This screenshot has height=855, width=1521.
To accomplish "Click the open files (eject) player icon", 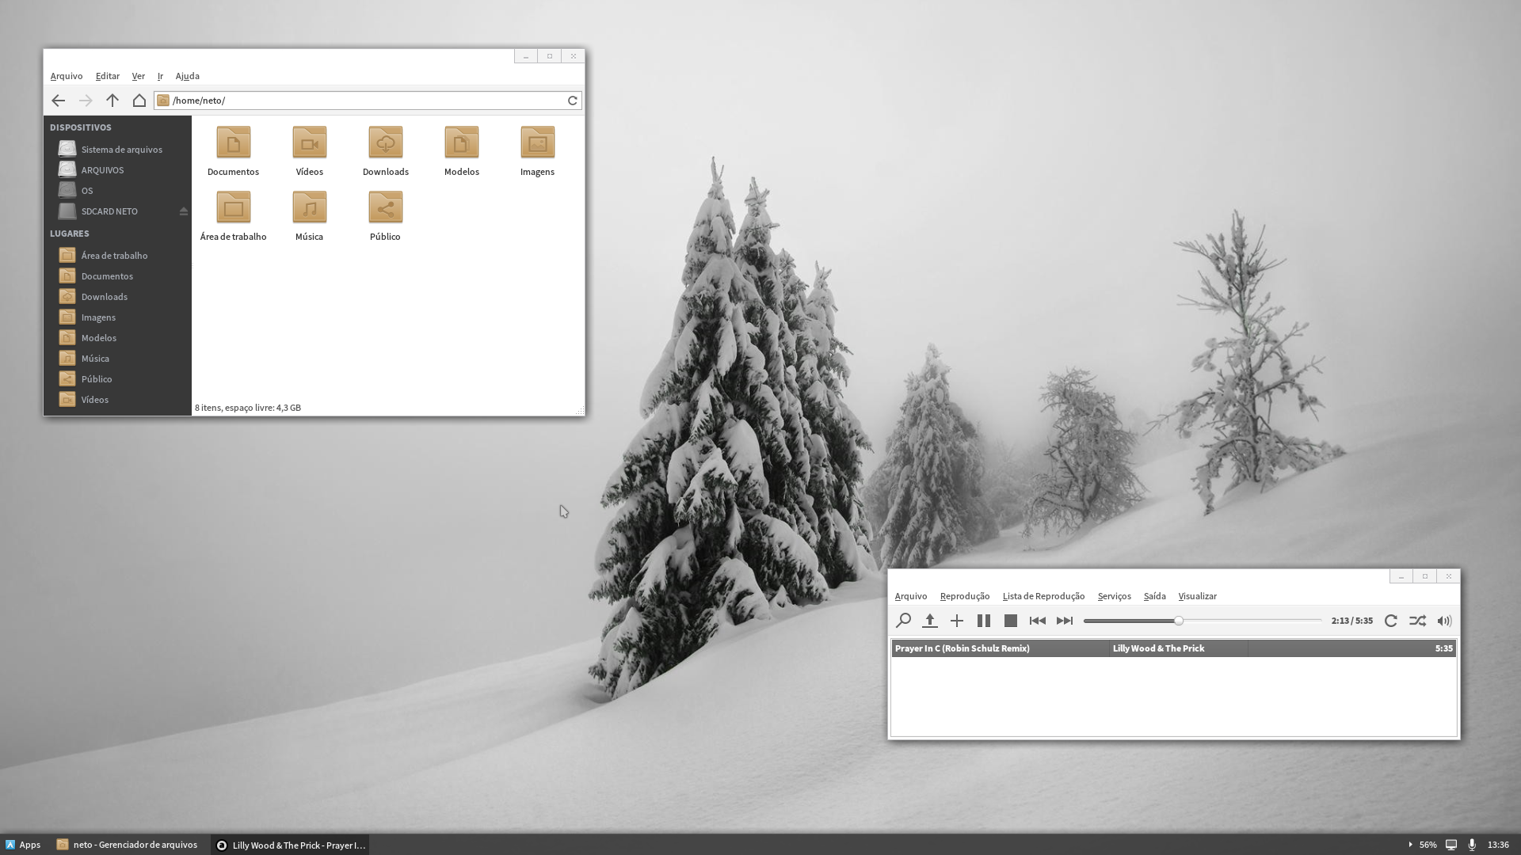I will pyautogui.click(x=930, y=621).
